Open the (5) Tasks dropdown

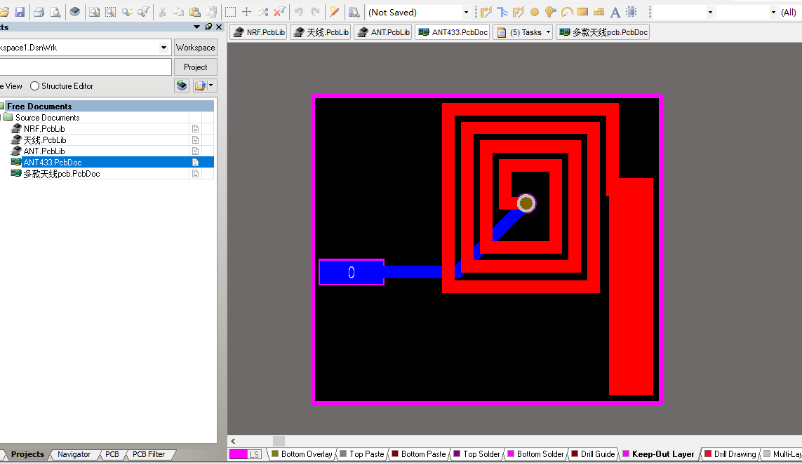point(548,32)
